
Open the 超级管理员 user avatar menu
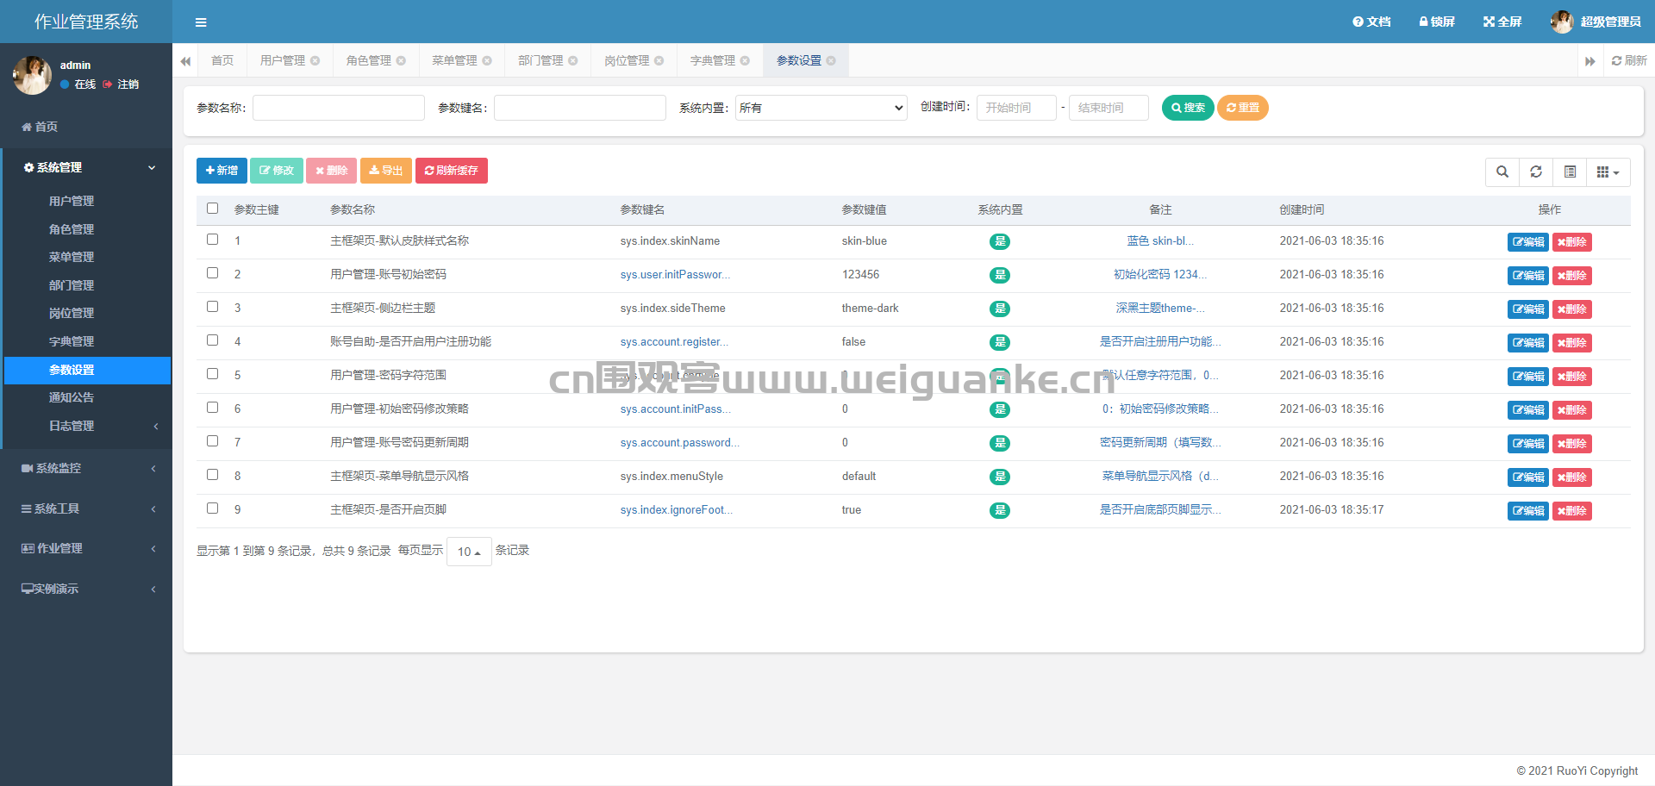[x=1596, y=22]
